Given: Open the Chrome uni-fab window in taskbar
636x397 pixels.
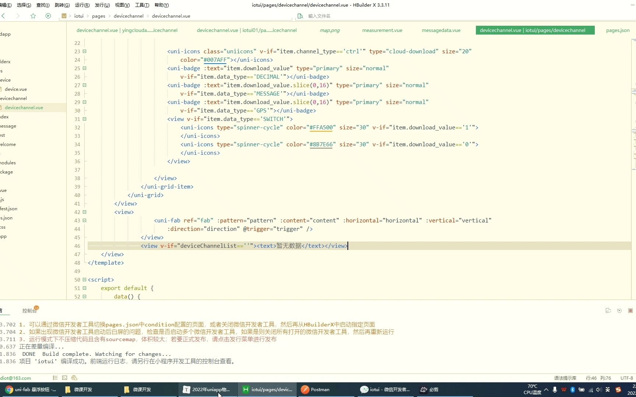Looking at the screenshot, I should [31, 390].
